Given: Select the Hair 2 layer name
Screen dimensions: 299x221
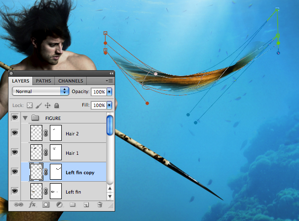Looking at the screenshot, I should (x=72, y=134).
